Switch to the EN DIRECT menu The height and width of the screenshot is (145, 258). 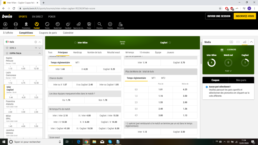coord(38,17)
